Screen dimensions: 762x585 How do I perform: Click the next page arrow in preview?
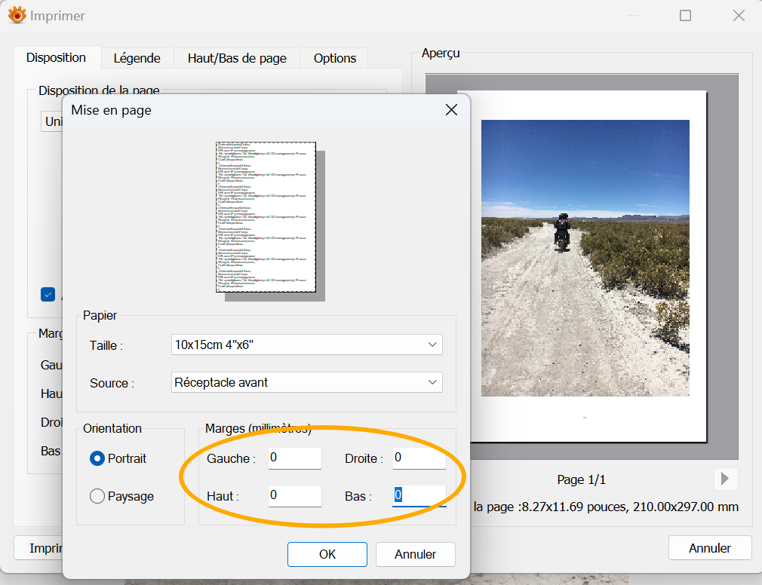pos(725,479)
